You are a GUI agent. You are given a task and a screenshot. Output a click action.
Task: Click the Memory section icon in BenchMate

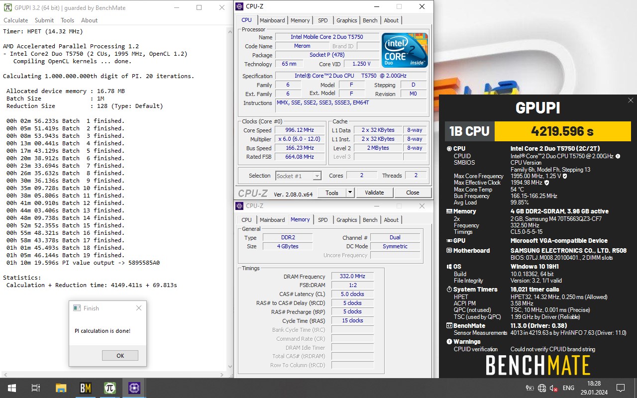click(x=449, y=211)
